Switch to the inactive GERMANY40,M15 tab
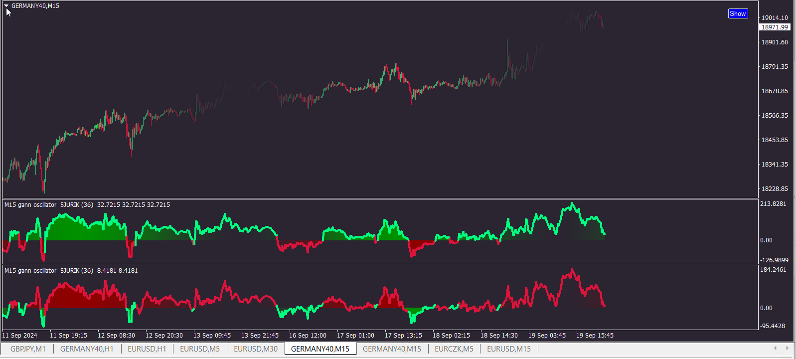Image resolution: width=796 pixels, height=359 pixels. [x=392, y=349]
